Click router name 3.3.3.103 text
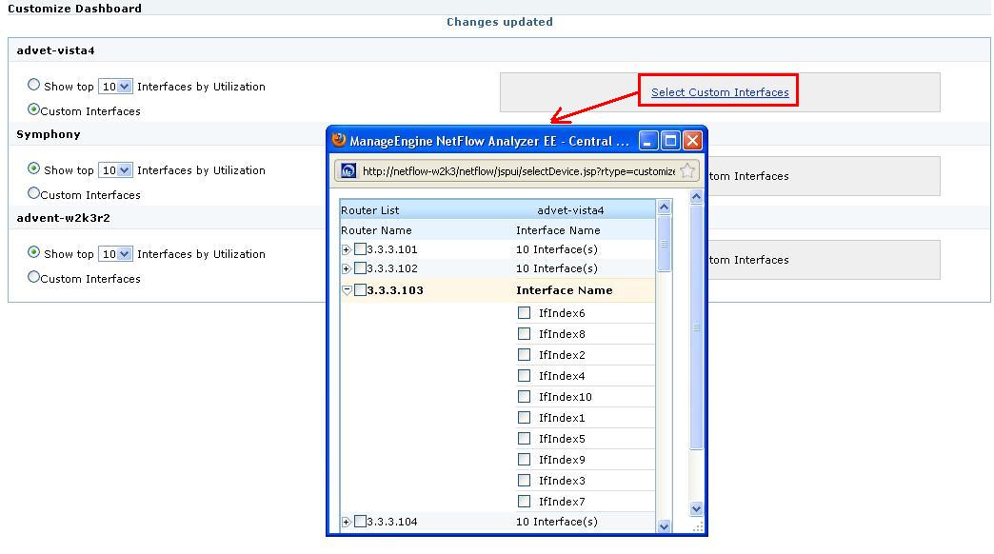This screenshot has width=994, height=554. tap(395, 290)
